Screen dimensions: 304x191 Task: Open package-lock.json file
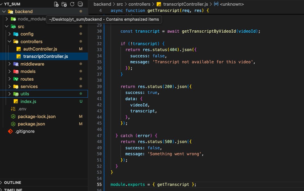(37, 116)
